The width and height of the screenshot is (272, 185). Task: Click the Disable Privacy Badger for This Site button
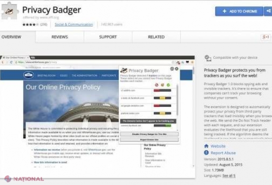[149, 134]
